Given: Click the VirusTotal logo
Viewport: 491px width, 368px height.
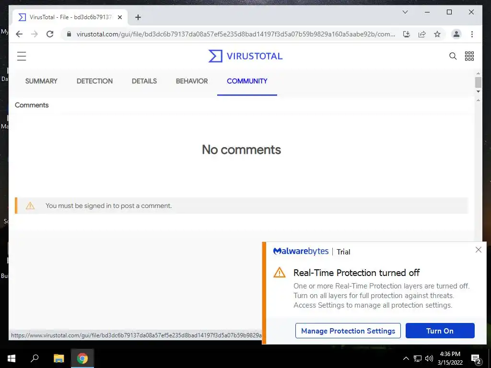Looking at the screenshot, I should click(245, 56).
